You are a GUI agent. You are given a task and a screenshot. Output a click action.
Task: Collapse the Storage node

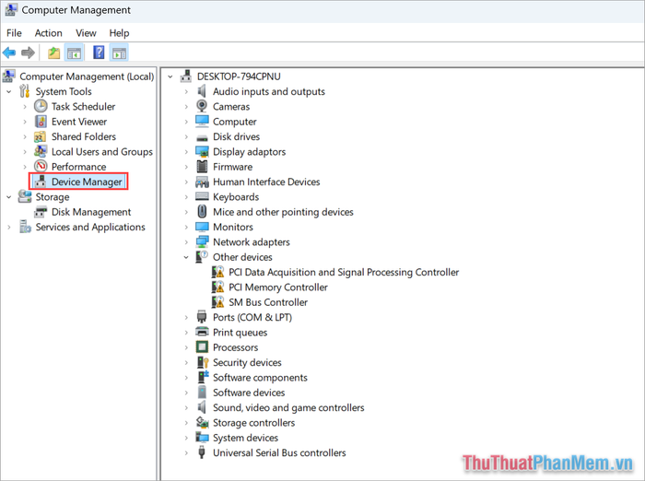click(x=9, y=197)
